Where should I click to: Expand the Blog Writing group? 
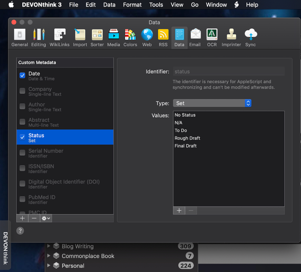[49, 246]
